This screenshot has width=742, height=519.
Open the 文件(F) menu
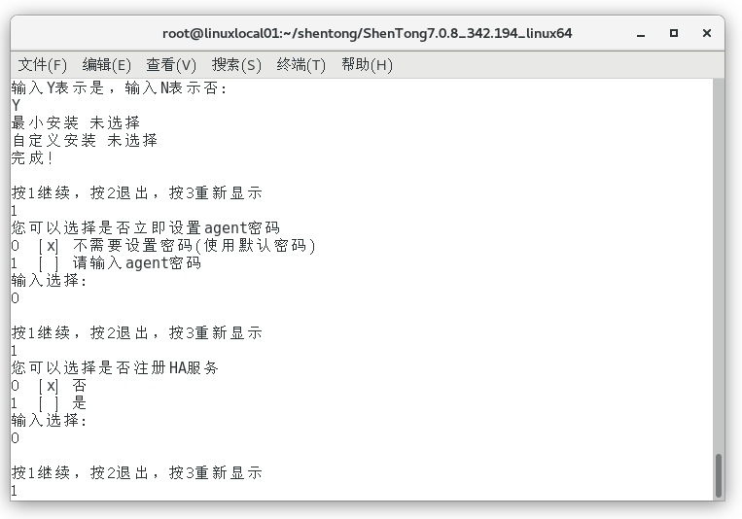pos(42,64)
